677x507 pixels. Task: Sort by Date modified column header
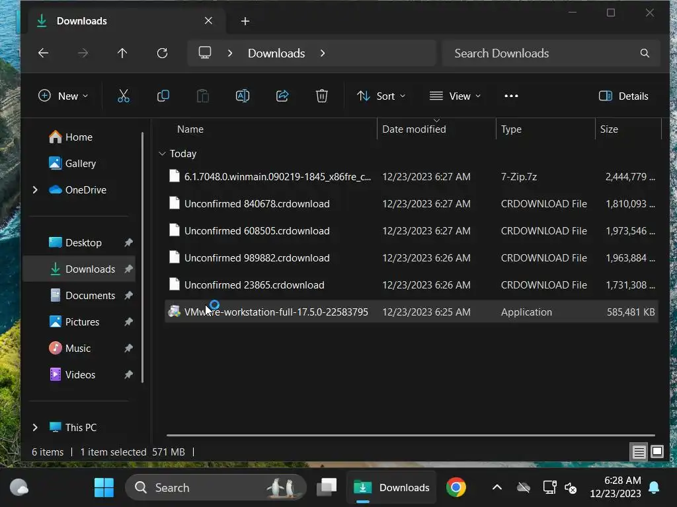pos(414,129)
